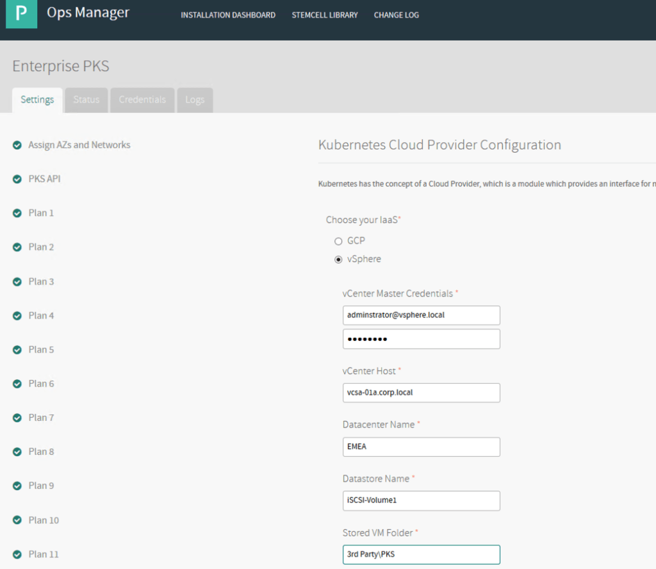Open Plan 2 settings section
This screenshot has width=656, height=569.
tap(41, 247)
